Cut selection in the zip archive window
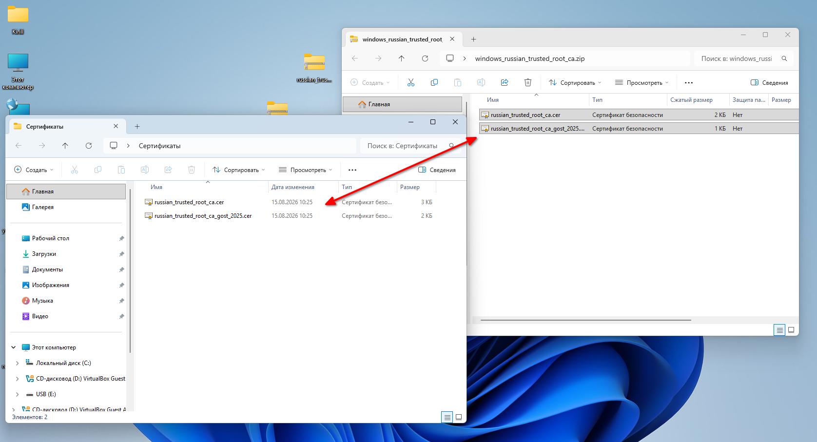817x442 pixels. tap(411, 83)
